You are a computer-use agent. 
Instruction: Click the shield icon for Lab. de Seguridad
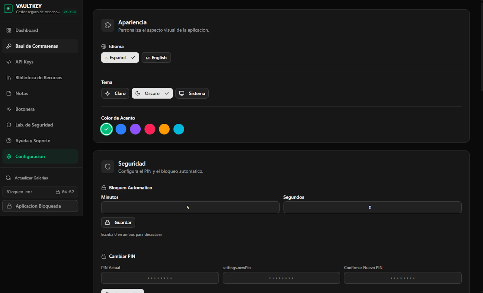[x=9, y=125]
